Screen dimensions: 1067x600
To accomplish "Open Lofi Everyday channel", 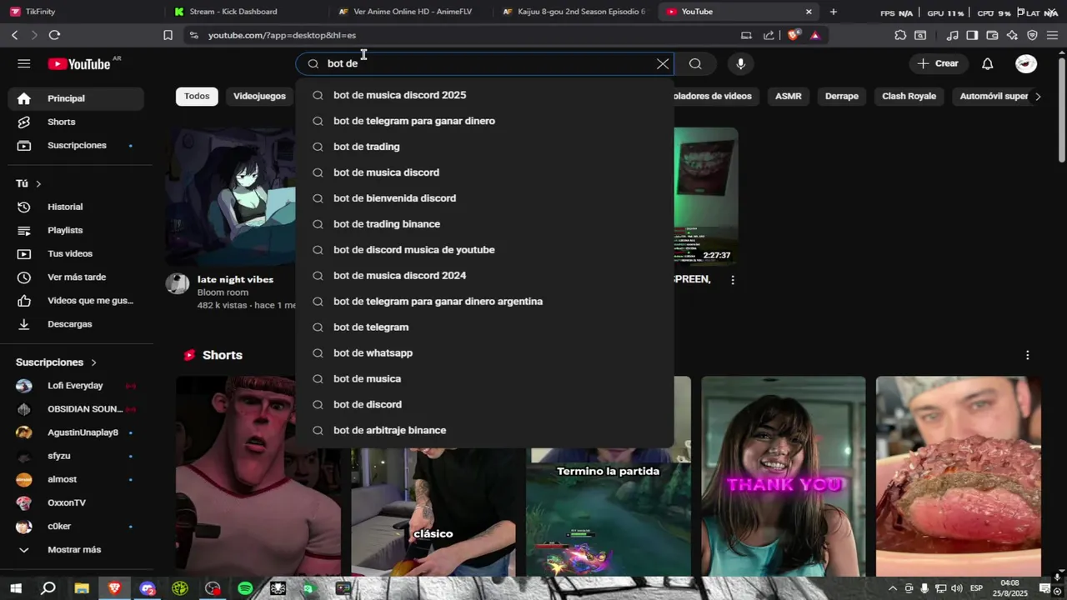I will pyautogui.click(x=76, y=386).
